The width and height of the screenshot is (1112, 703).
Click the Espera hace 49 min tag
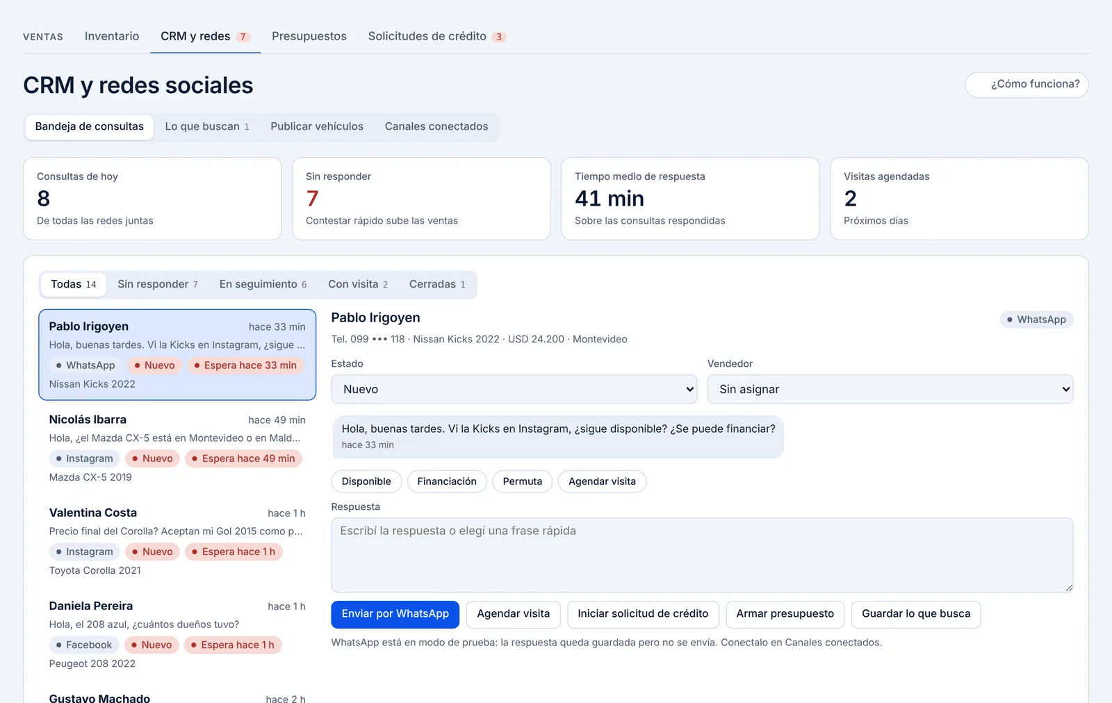point(243,458)
